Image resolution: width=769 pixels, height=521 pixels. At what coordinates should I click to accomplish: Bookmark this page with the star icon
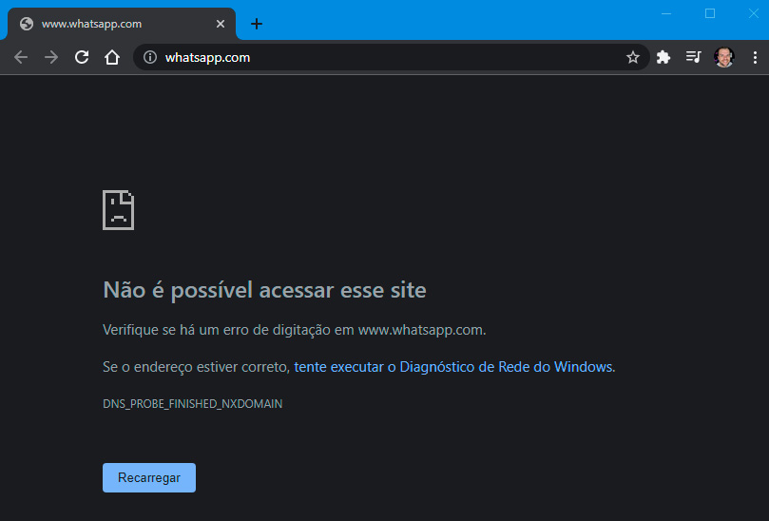[633, 57]
